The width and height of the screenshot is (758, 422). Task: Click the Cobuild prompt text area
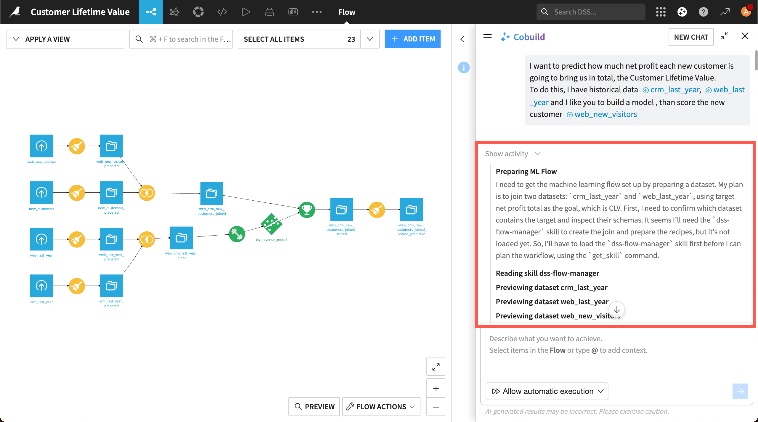[x=616, y=352]
